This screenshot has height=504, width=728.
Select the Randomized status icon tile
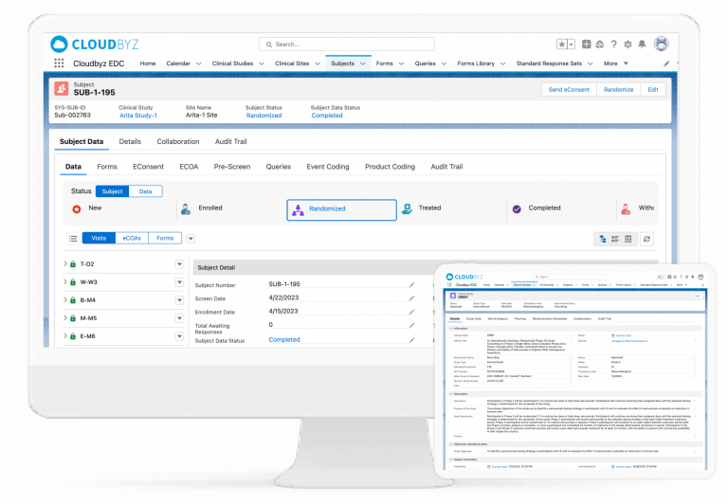tap(341, 209)
